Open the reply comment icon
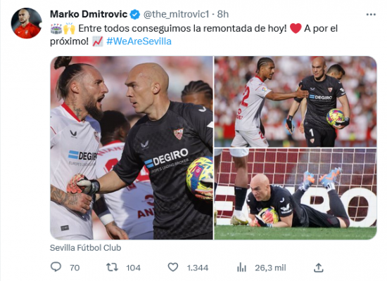The image size is (387, 281). coord(56,267)
